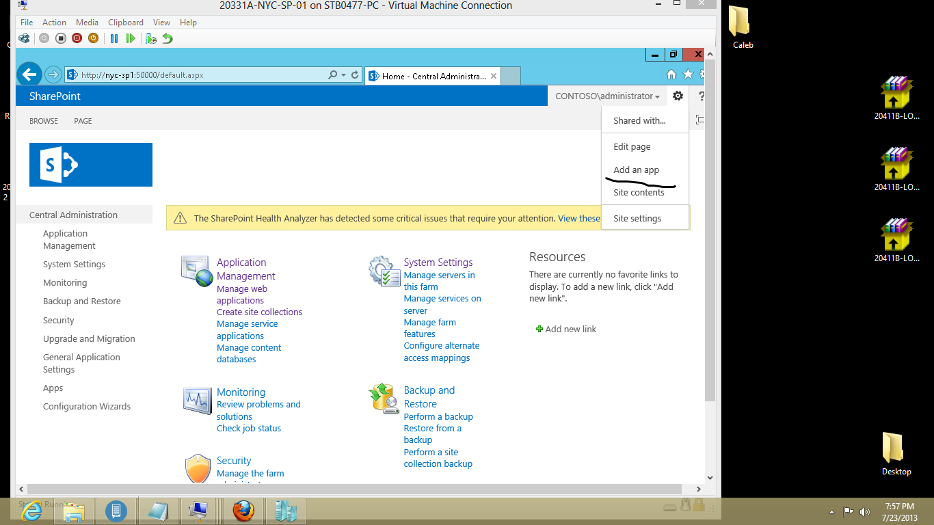The width and height of the screenshot is (934, 525).
Task: Create a checkpoint with the VM toolbar icon
Action: [151, 38]
